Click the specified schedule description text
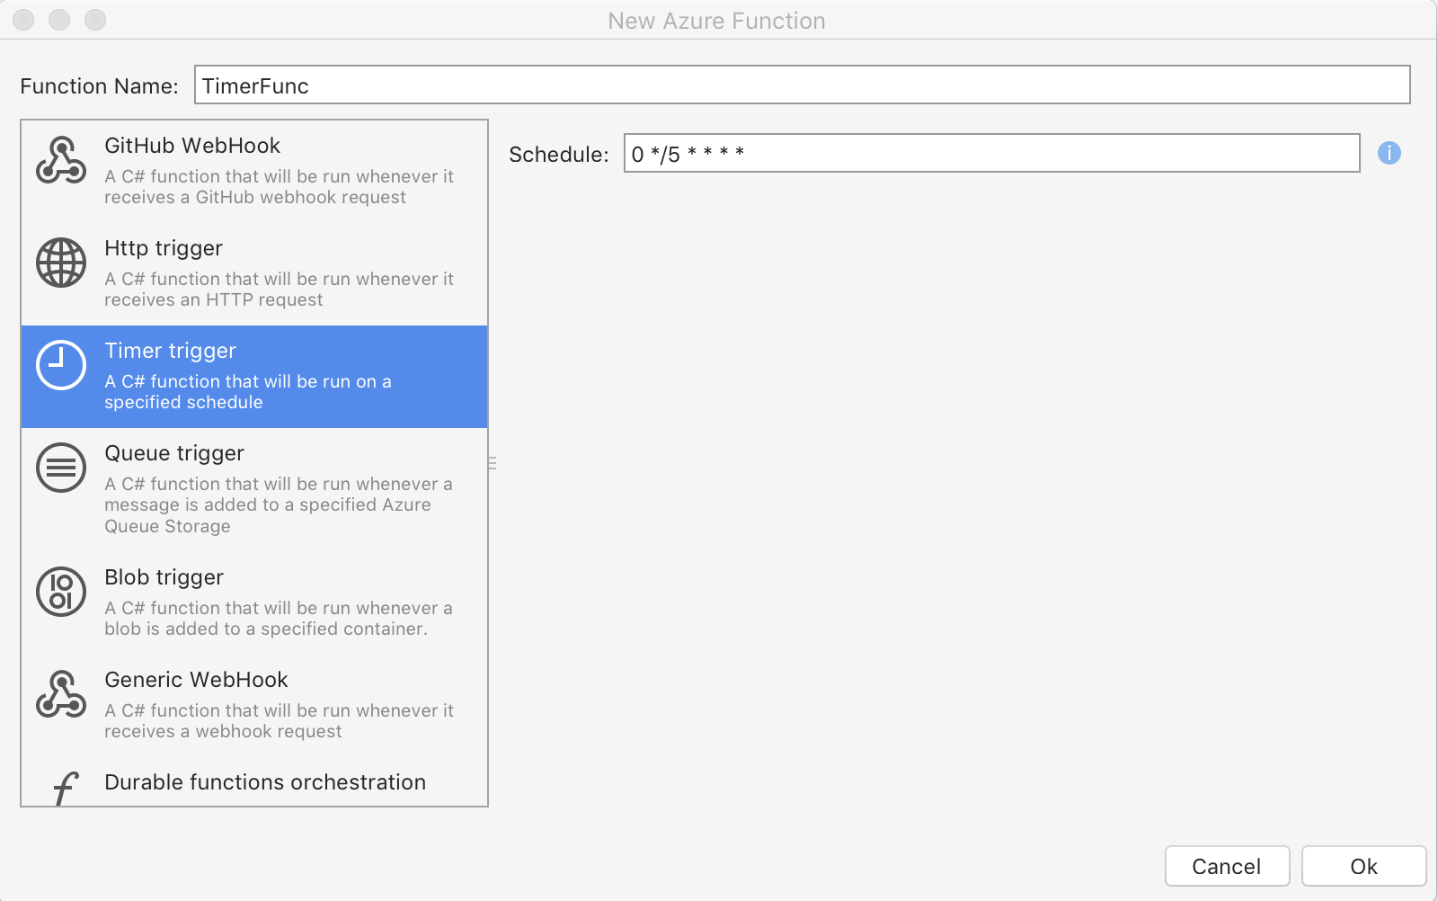1438x901 pixels. click(x=248, y=392)
